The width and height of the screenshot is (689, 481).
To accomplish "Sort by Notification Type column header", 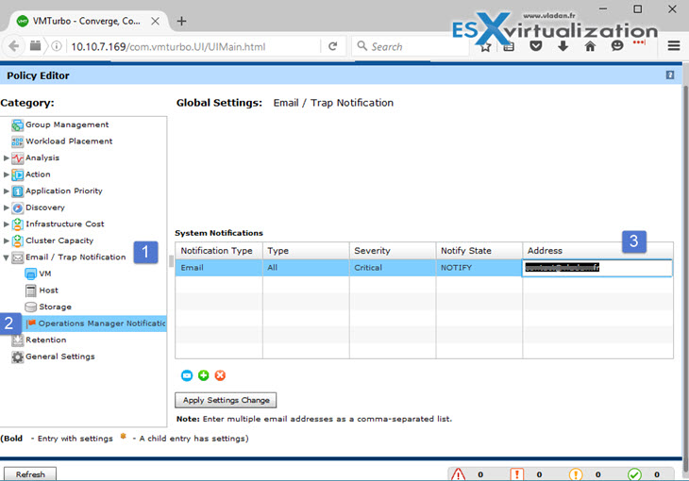I will [219, 251].
